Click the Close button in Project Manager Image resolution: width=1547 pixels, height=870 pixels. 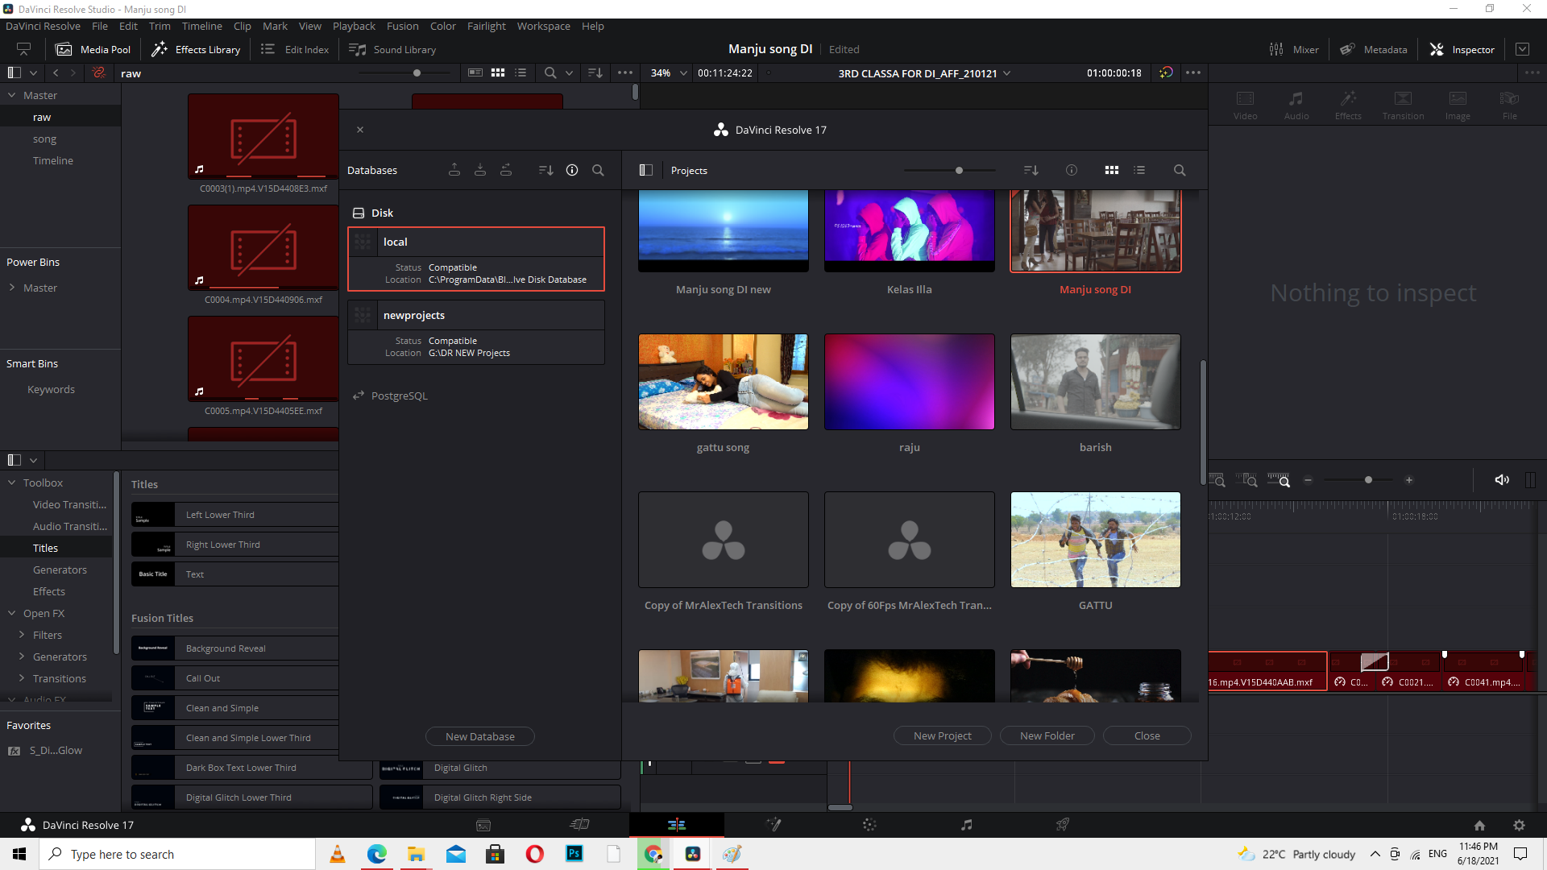pos(1147,735)
